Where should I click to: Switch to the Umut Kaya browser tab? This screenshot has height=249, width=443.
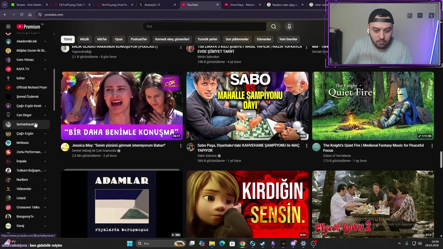click(x=243, y=5)
